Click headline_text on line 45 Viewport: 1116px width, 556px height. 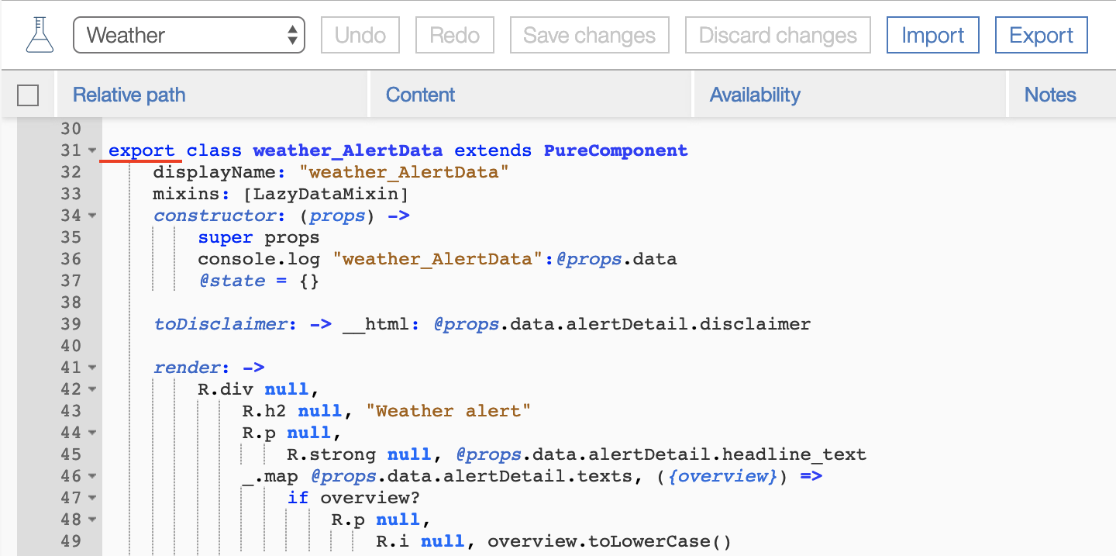(794, 454)
